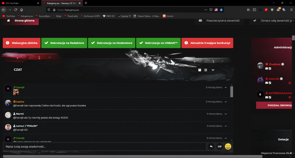The height and width of the screenshot is (158, 295).
Task: Open the Wakacyjna zbiórka announcement
Action: click(x=22, y=43)
